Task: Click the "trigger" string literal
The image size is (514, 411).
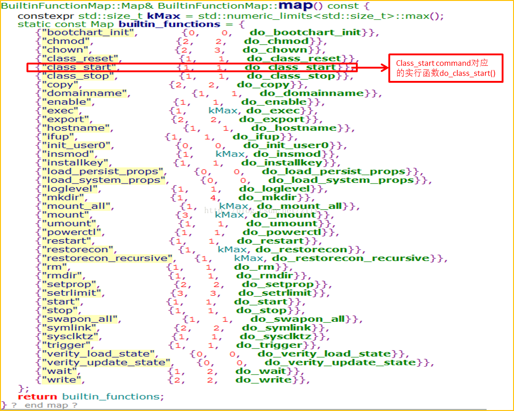Action: [66, 346]
